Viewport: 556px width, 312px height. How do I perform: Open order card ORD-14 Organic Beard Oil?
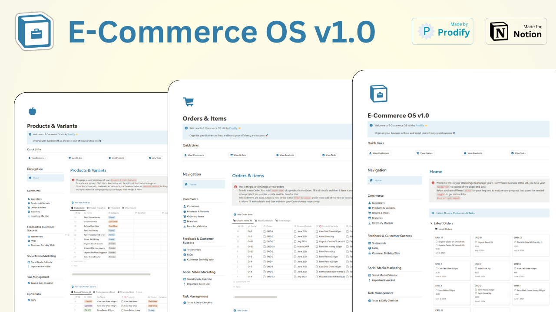tap(491, 246)
